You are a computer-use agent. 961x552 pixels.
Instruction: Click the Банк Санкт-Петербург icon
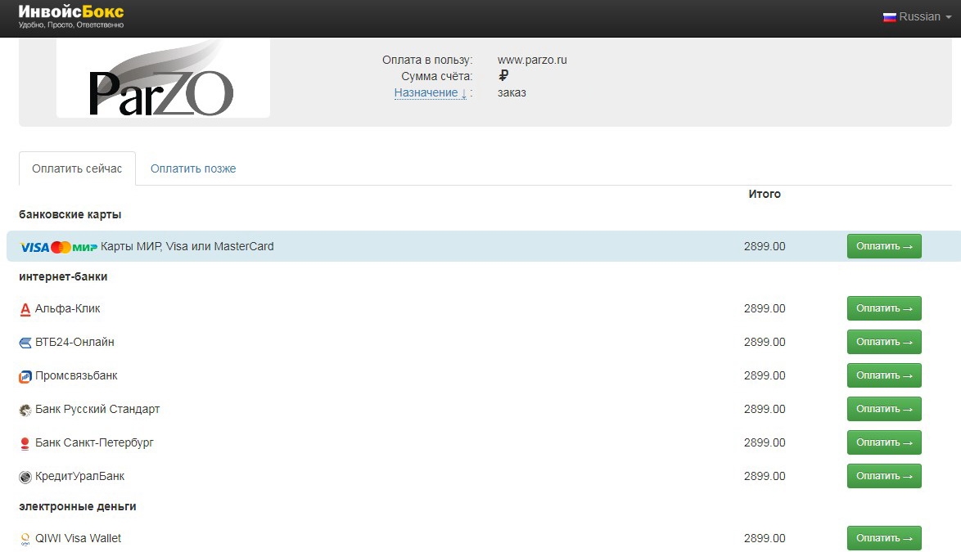click(25, 444)
